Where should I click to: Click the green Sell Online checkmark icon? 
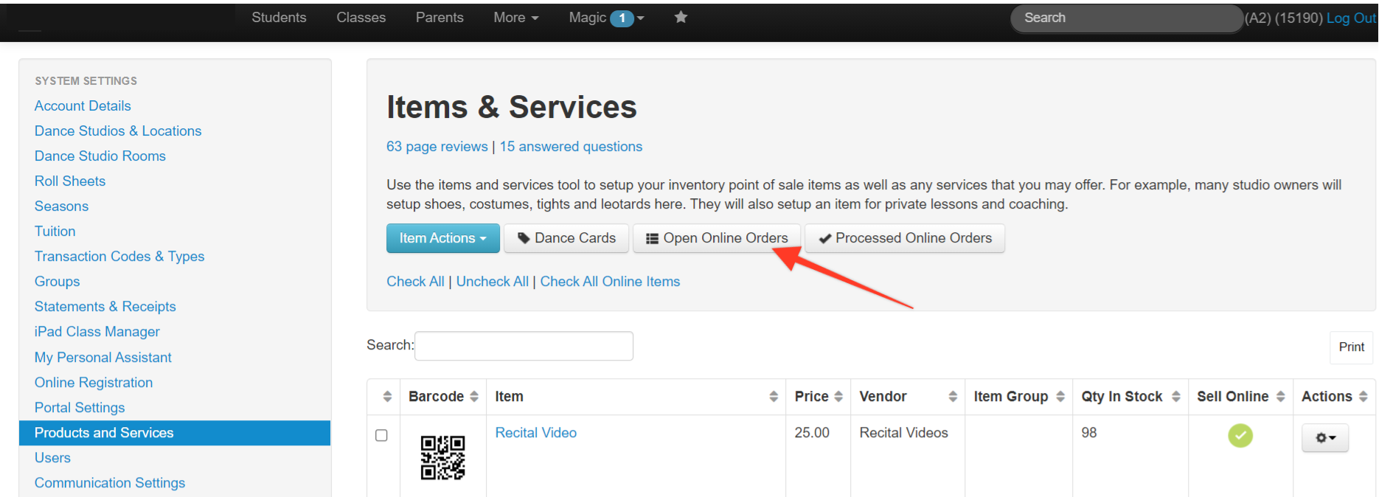click(1240, 436)
